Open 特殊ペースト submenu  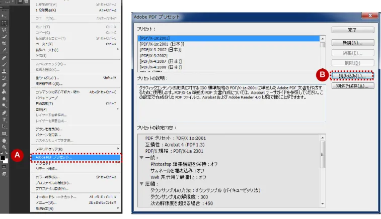click(x=75, y=50)
